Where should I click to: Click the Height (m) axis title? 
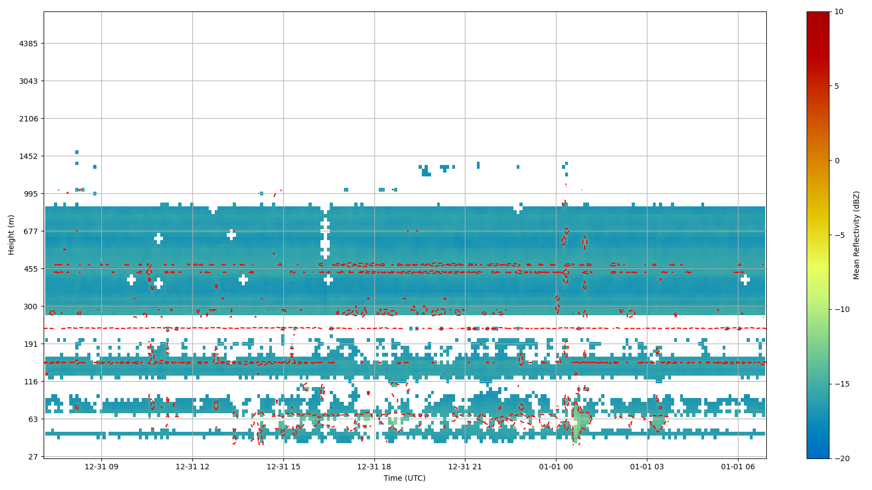pyautogui.click(x=11, y=235)
